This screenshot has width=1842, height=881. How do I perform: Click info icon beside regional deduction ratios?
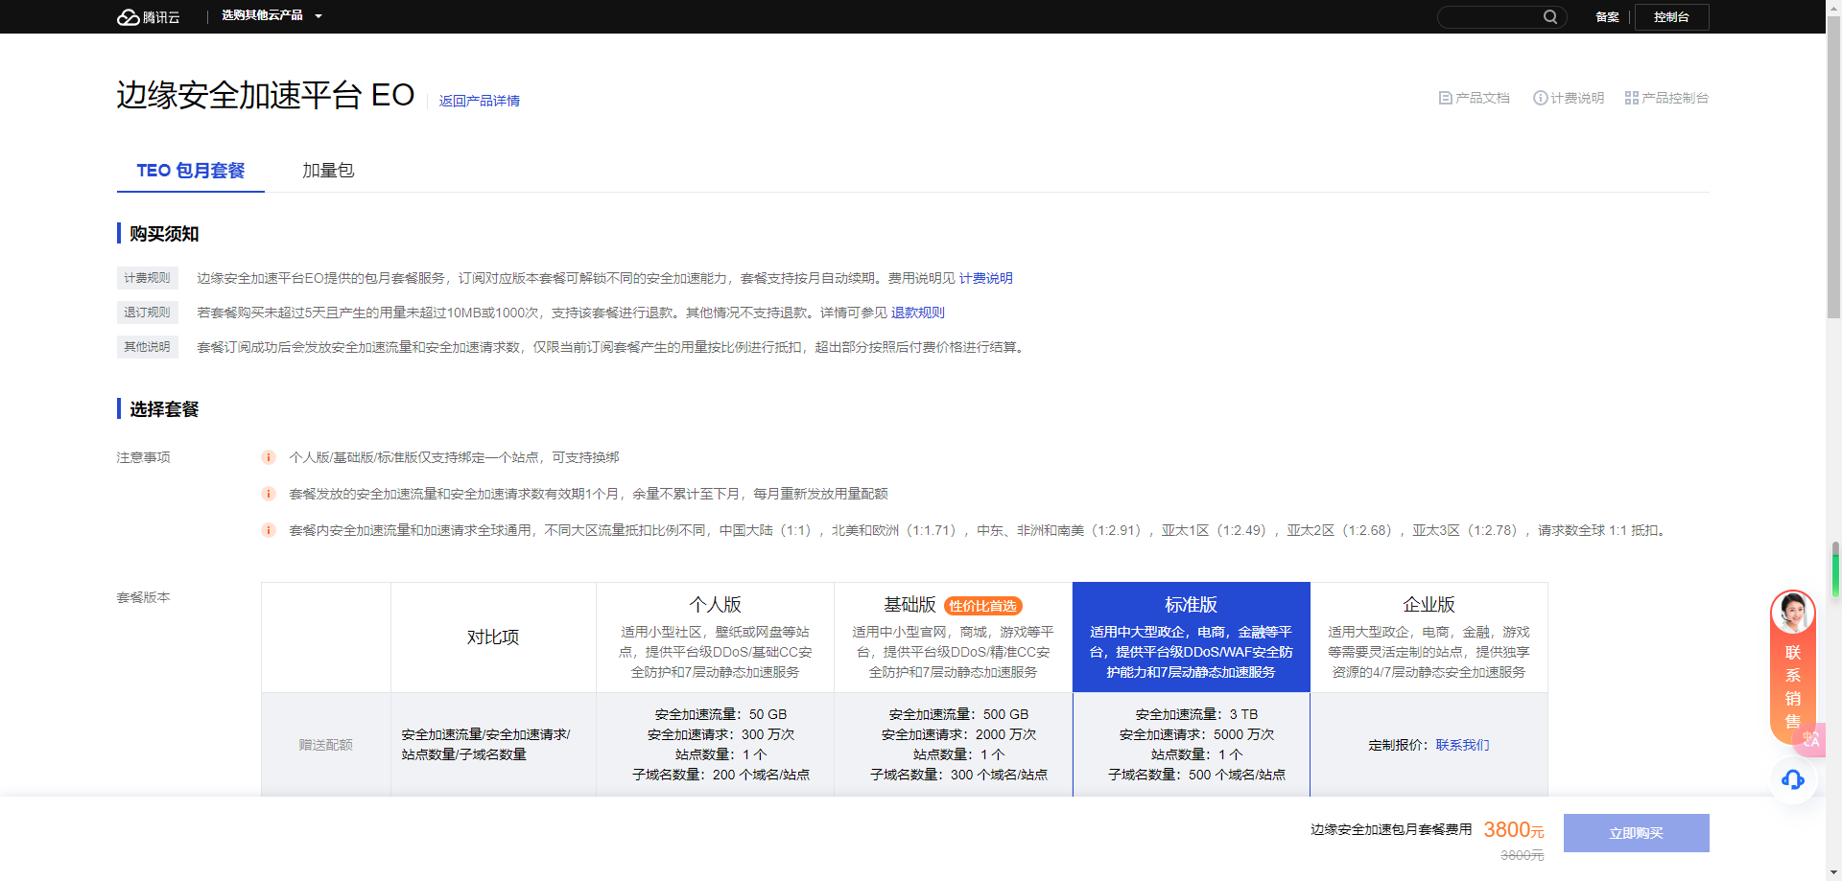tap(269, 530)
